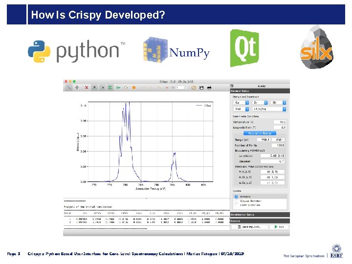352x264 pixels.
Task: Click the floppy disk save icon
Action: point(201,88)
